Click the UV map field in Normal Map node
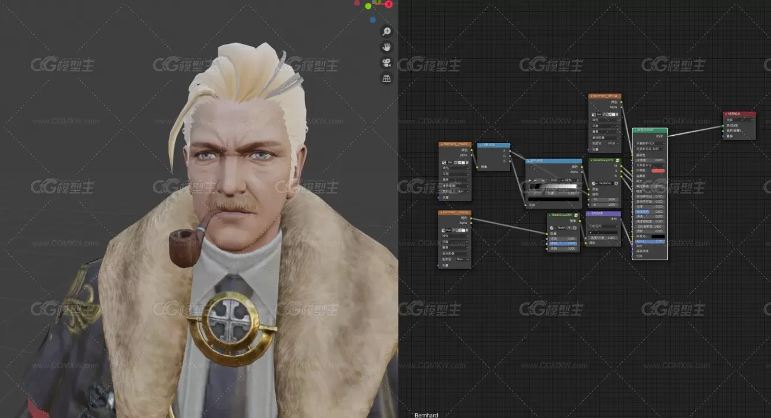The width and height of the screenshot is (771, 418). point(603,232)
